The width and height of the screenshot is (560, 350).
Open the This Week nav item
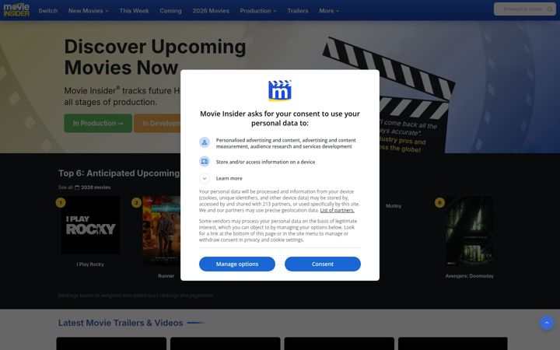(134, 11)
